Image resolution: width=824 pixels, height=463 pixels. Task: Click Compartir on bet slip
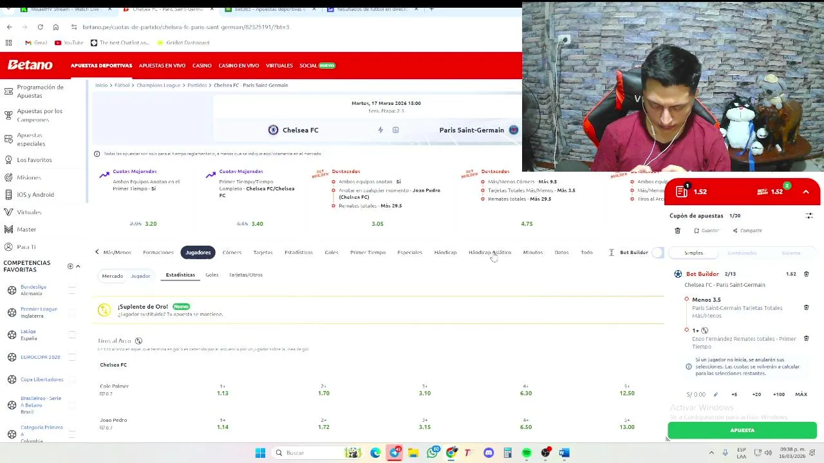[747, 231]
